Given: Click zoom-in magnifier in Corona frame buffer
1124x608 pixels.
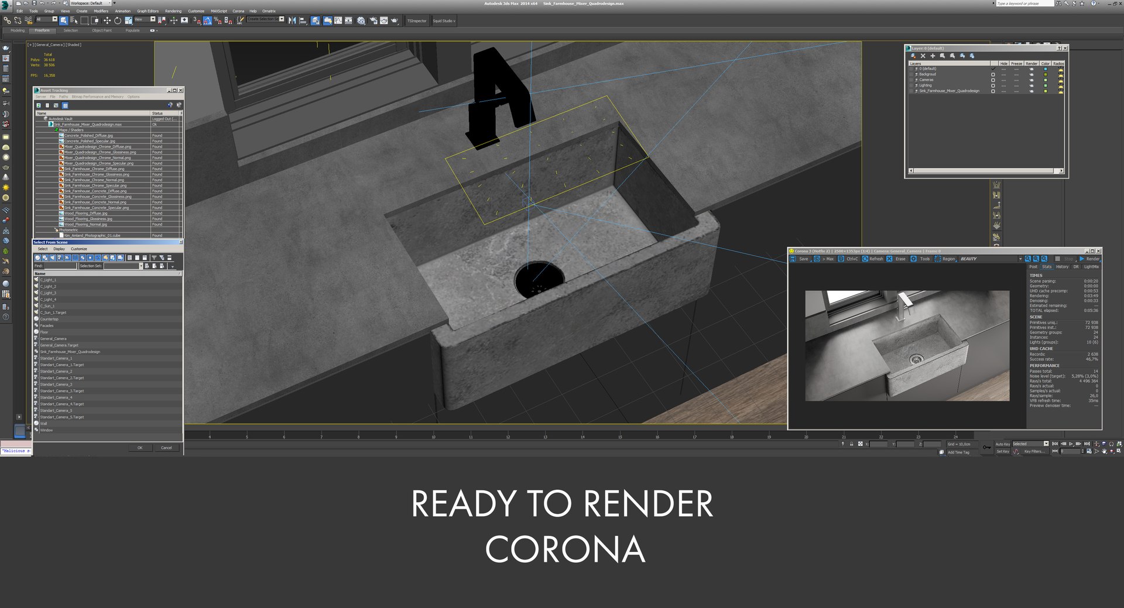Looking at the screenshot, I should coord(1027,259).
